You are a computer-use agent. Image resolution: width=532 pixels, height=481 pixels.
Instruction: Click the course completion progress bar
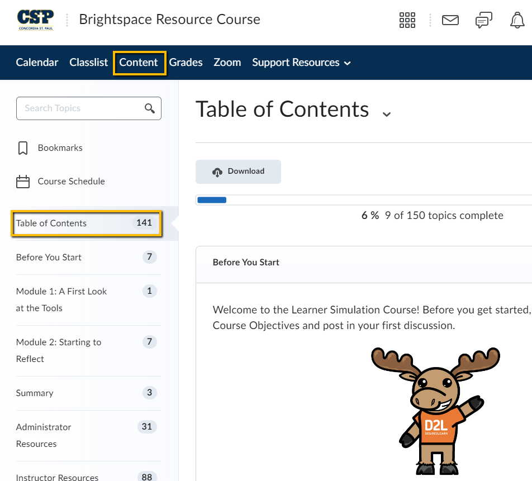[x=363, y=200]
